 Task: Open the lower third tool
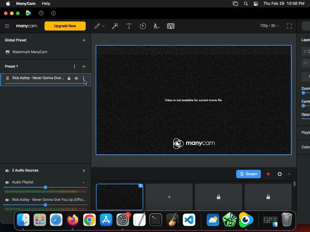tap(157, 26)
